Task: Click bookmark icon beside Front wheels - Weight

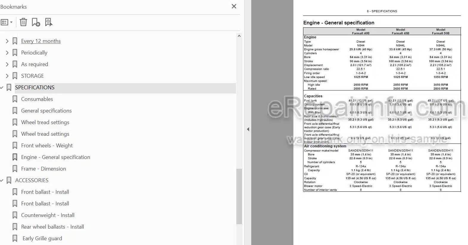Action: coord(15,146)
